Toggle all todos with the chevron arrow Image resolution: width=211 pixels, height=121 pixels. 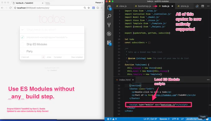pos(22,30)
